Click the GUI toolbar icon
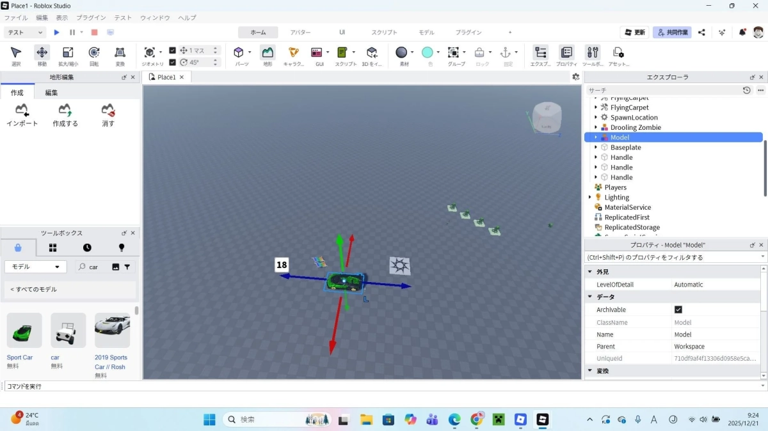 point(316,52)
